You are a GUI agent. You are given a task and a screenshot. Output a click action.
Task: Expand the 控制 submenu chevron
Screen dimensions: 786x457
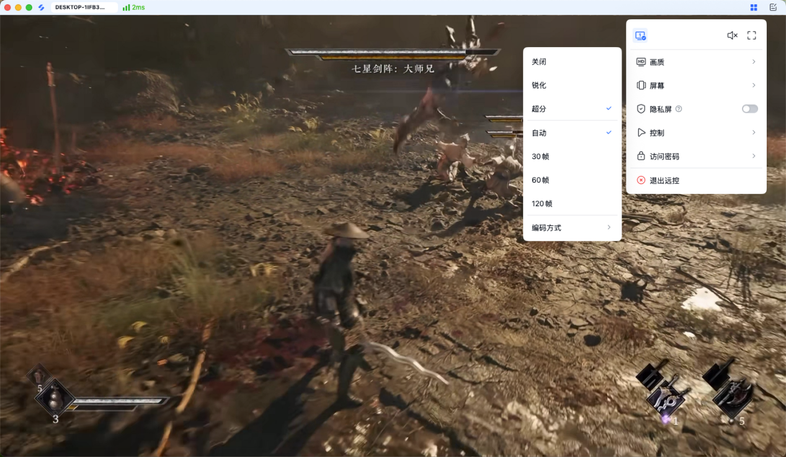pos(754,133)
